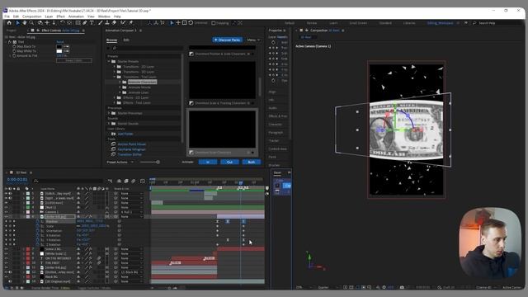This screenshot has height=297, width=528.
Task: Select the Anchor Point pan-behind tool
Action: point(69,23)
